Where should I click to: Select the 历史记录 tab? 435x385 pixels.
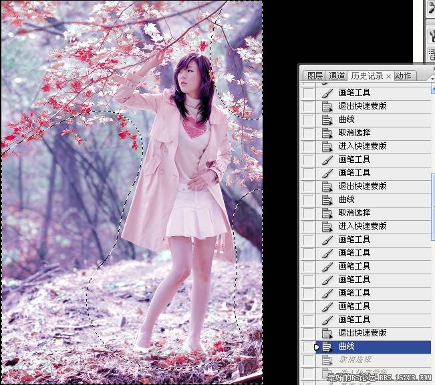tap(367, 75)
